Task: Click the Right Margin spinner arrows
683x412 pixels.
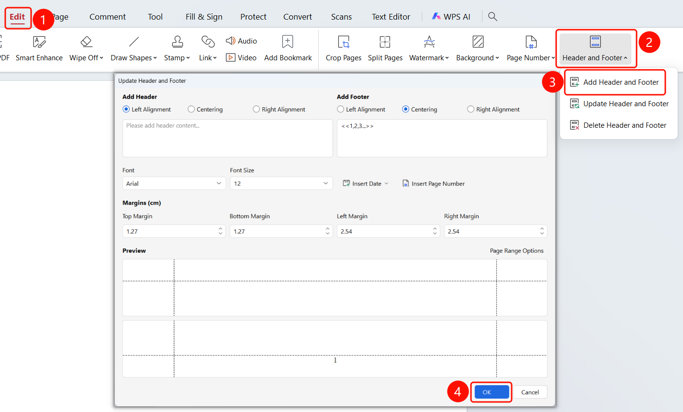Action: (542, 231)
